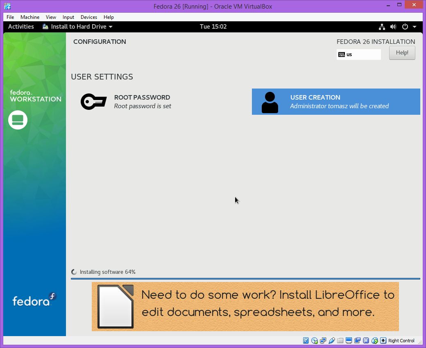
Task: Click the optical disc icon in VirtualBox status bar
Action: [x=314, y=340]
